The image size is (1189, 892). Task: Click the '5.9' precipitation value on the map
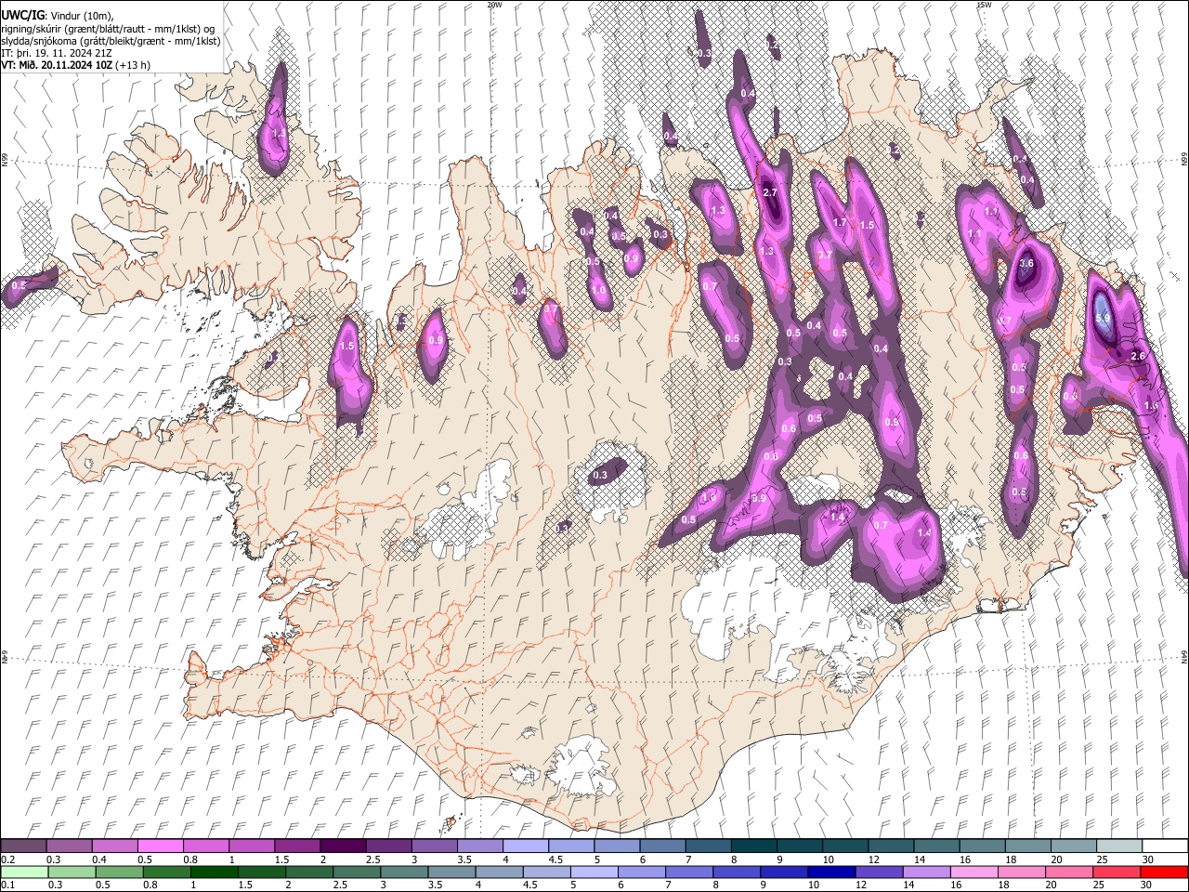(x=1104, y=319)
